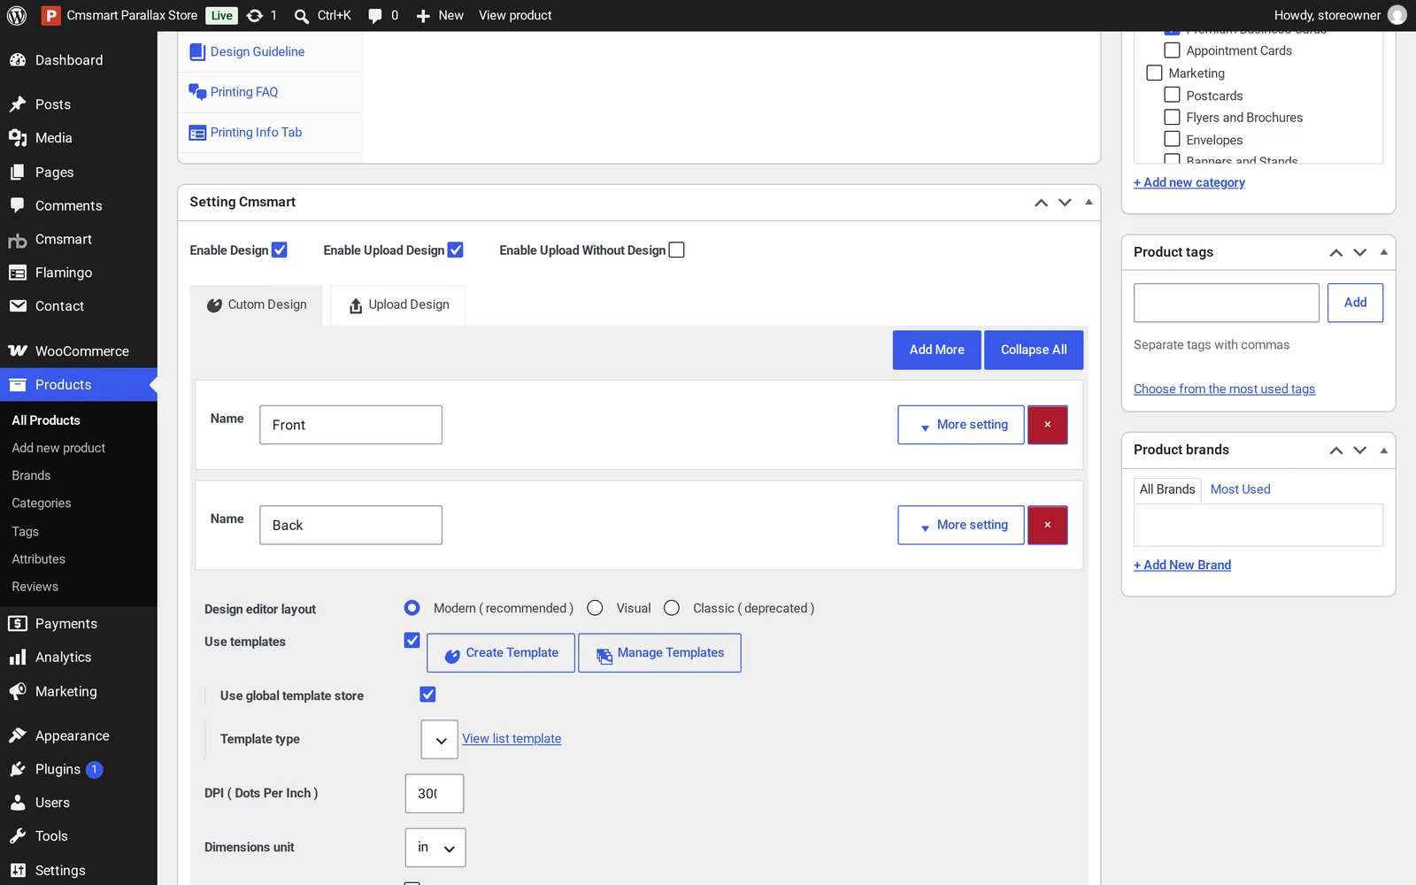Collapse the Product tags panel
This screenshot has height=885, width=1416.
(1384, 252)
